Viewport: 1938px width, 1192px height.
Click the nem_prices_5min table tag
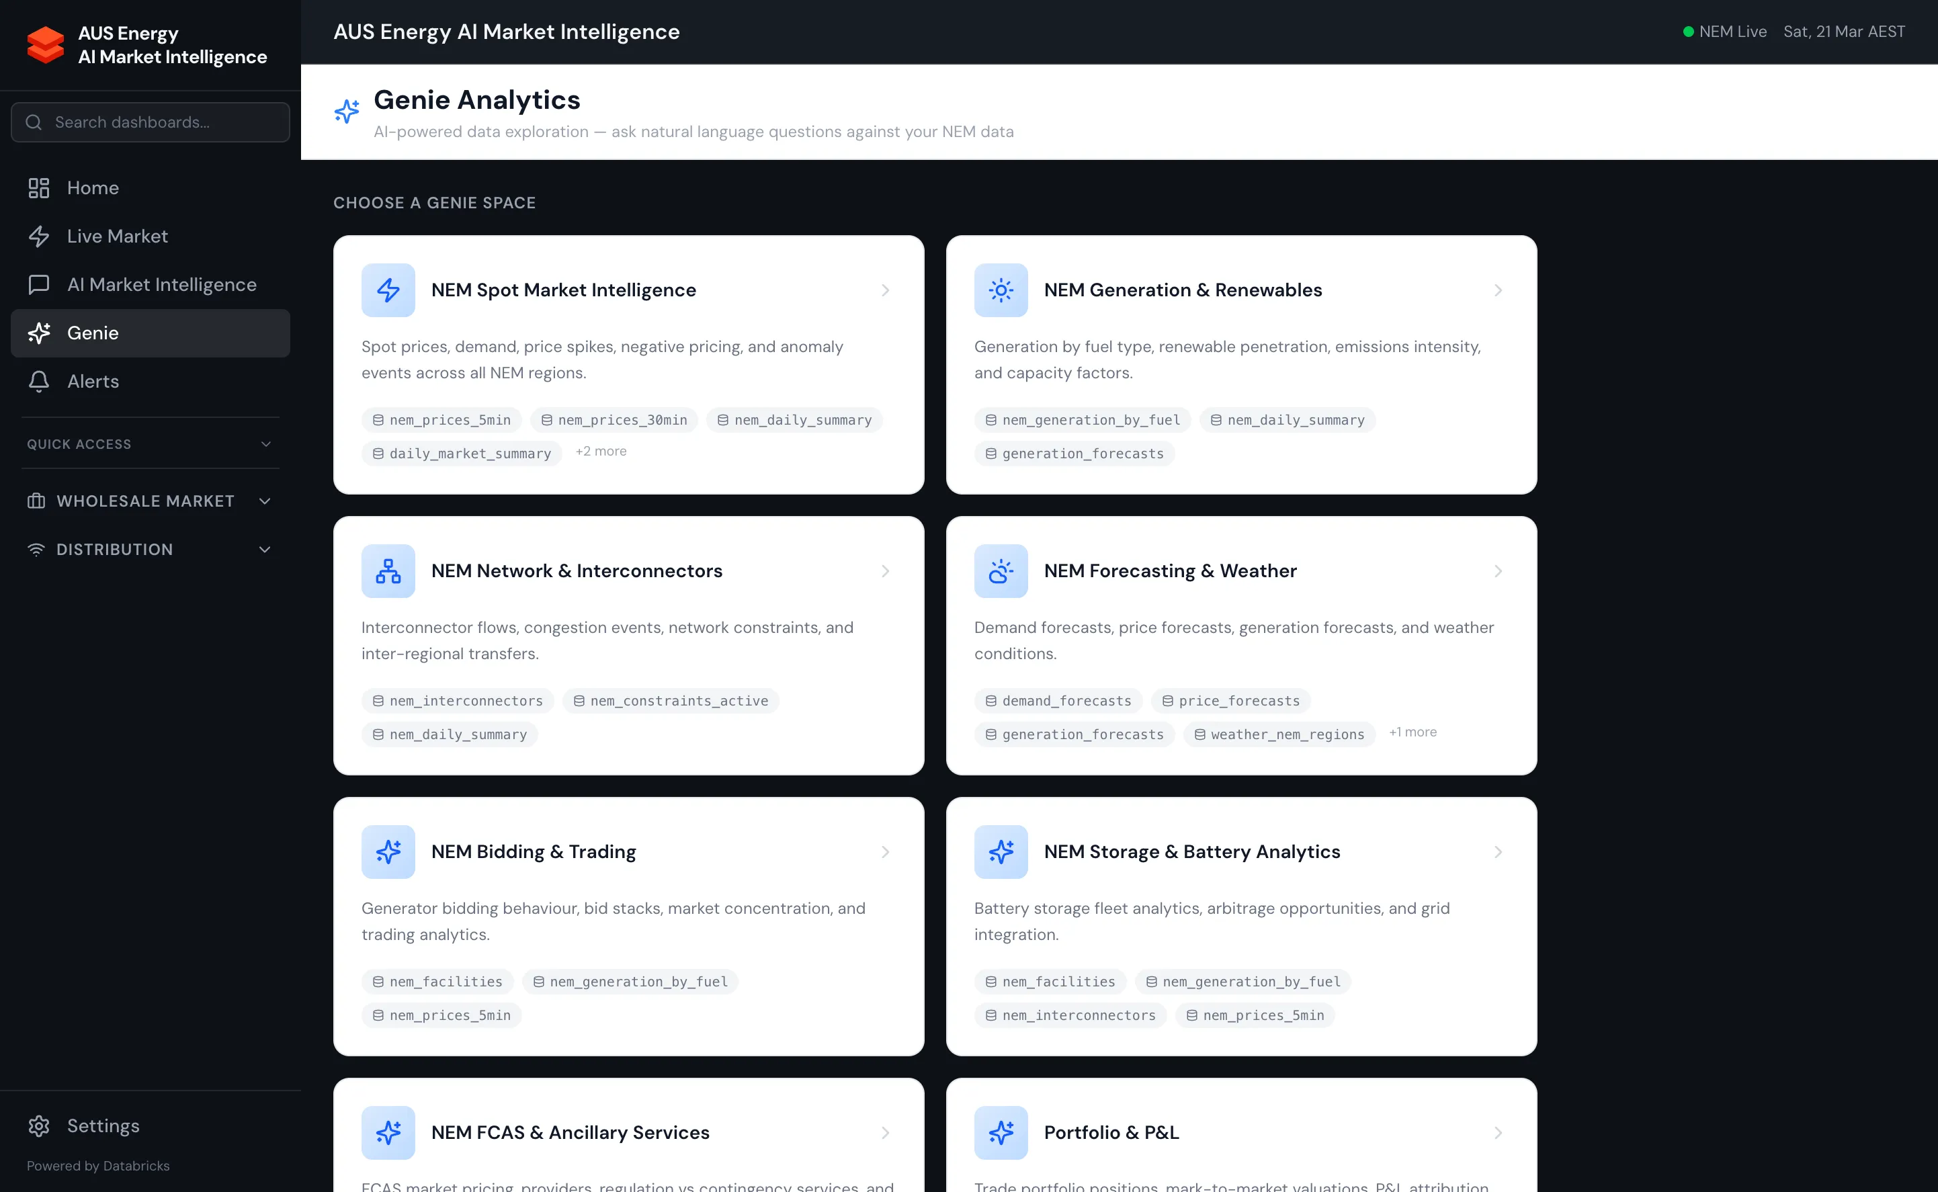click(441, 419)
